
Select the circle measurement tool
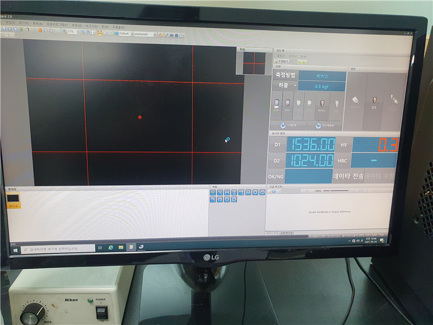click(255, 192)
